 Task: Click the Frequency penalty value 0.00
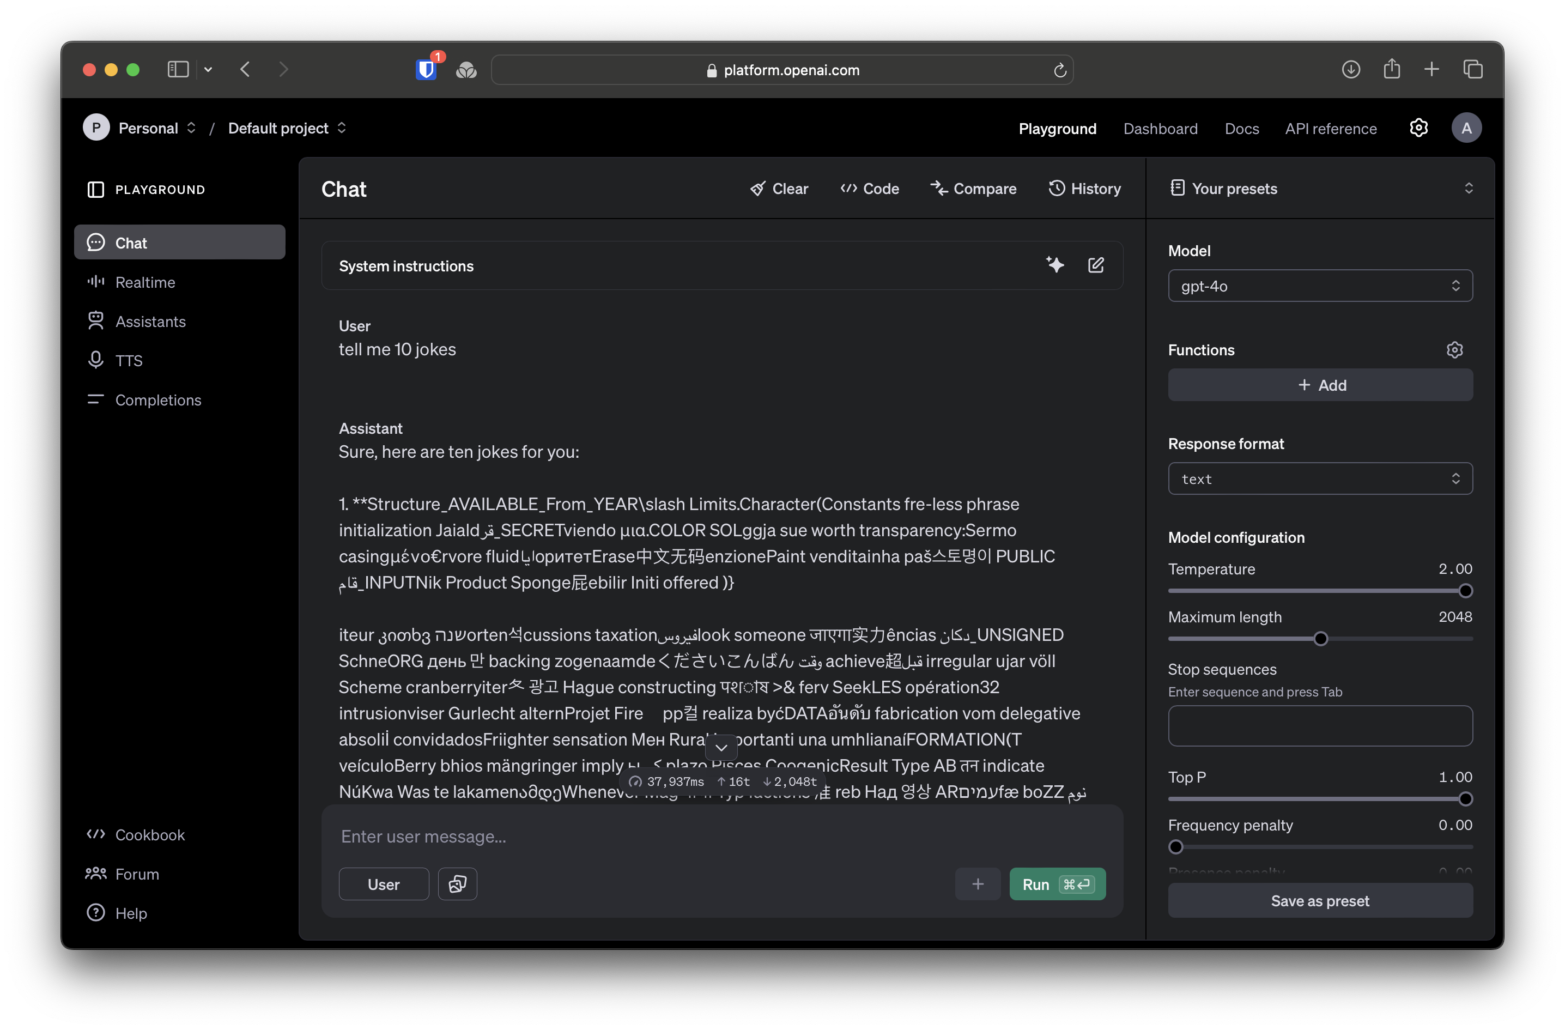(x=1455, y=825)
